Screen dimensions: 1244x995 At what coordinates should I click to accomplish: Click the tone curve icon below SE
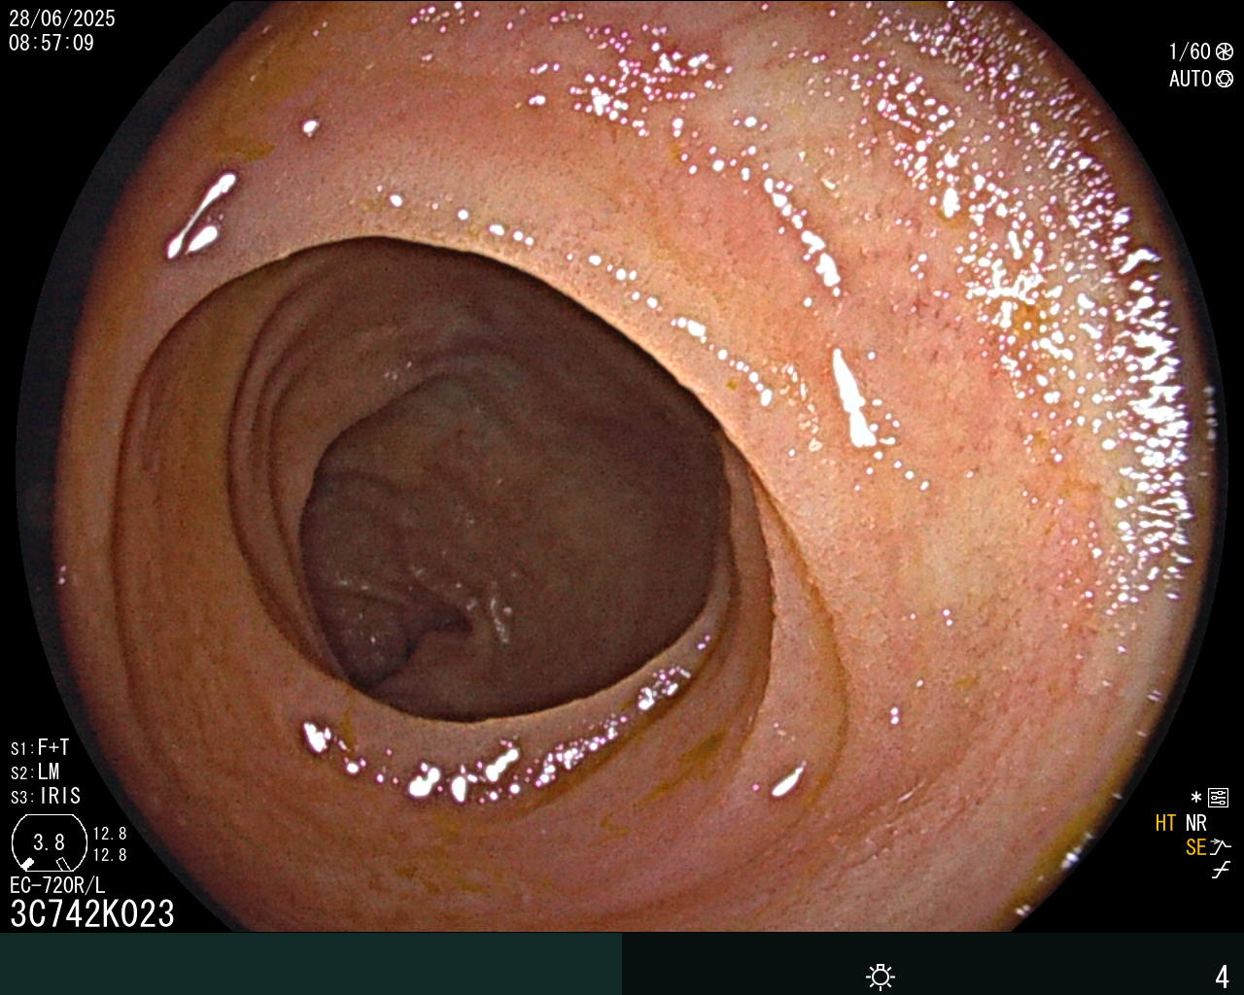(1221, 871)
